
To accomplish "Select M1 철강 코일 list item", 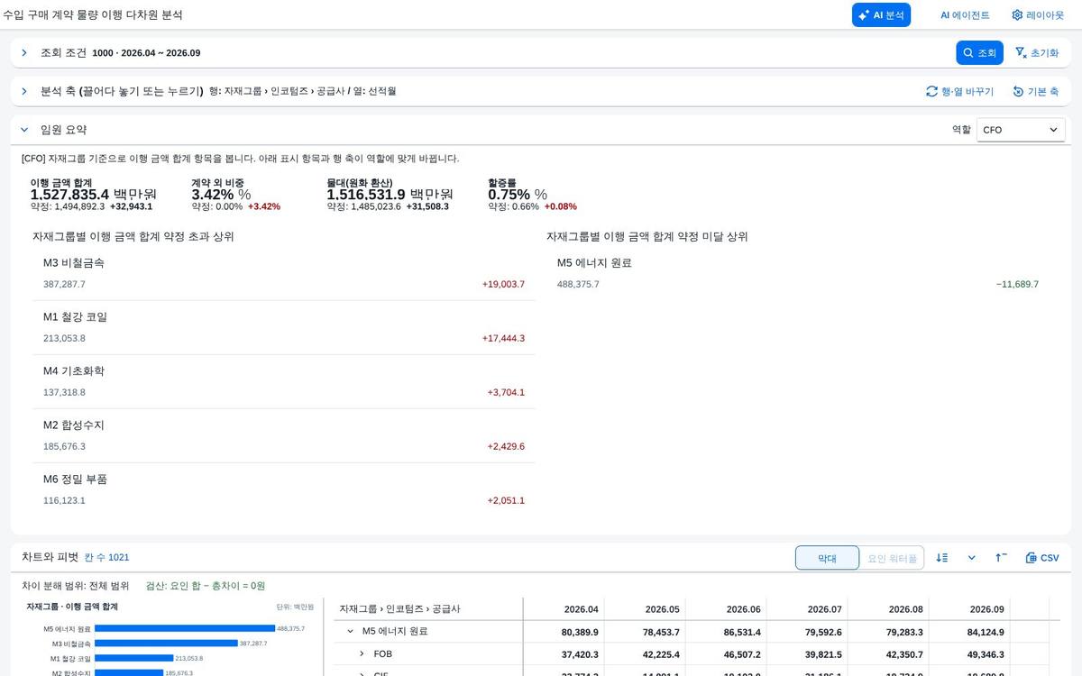I will pyautogui.click(x=284, y=327).
